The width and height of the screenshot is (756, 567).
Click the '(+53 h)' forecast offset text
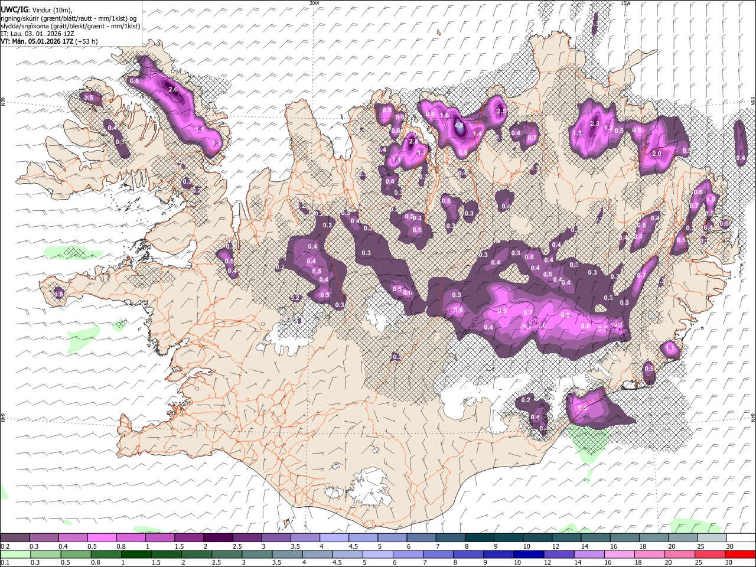86,41
